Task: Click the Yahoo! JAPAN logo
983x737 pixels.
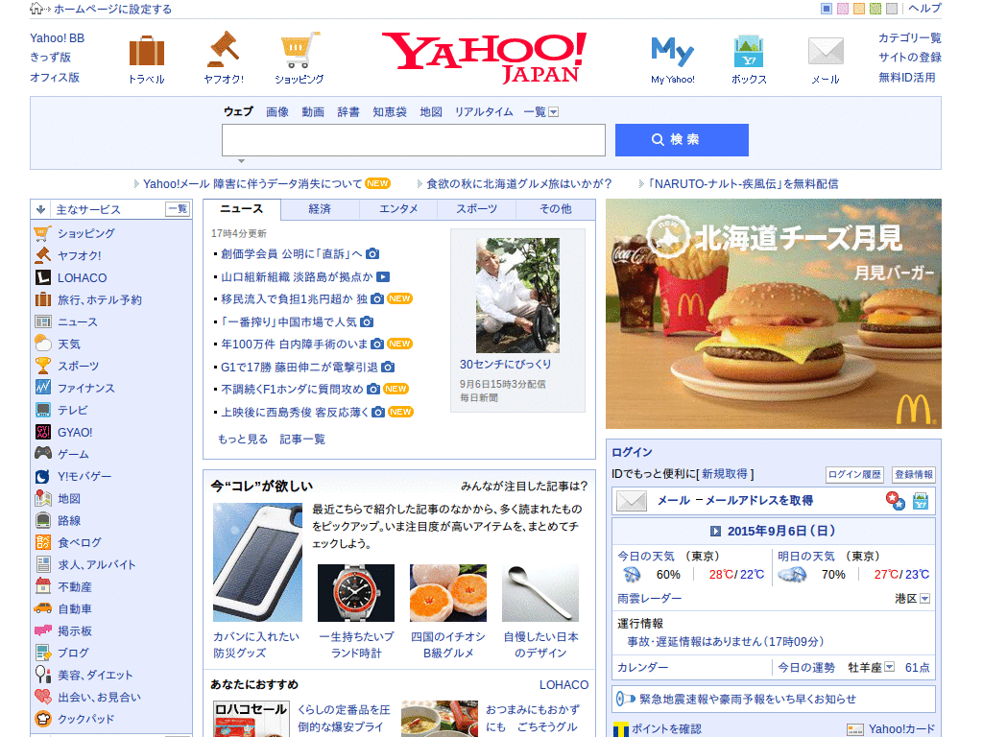Action: tap(484, 58)
